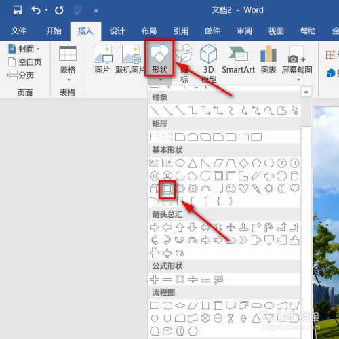Select the flowchart decision diamond in 流程图
The width and height of the screenshot is (339, 339).
click(x=180, y=306)
